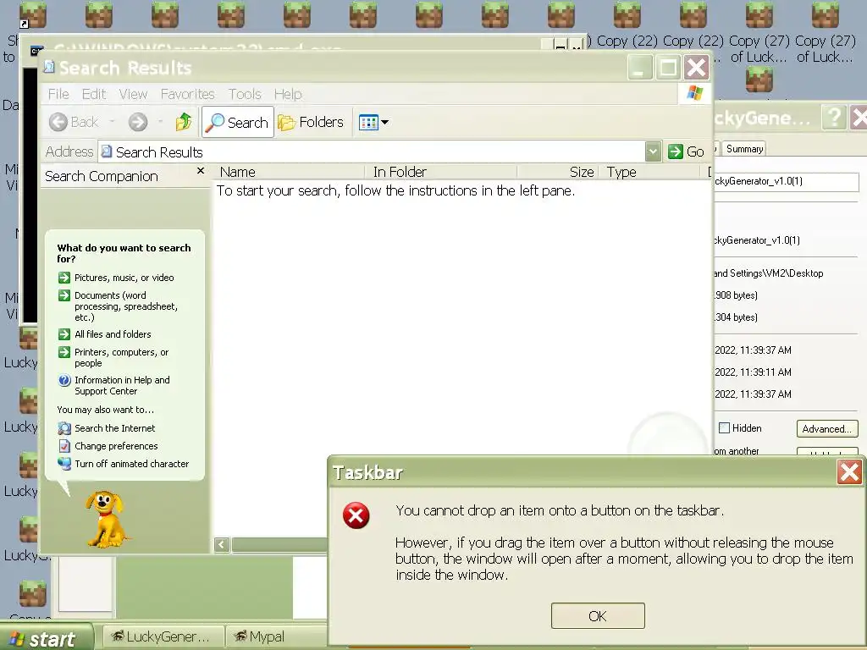867x650 pixels.
Task: Click the Turn off animated character icon
Action: tap(64, 464)
